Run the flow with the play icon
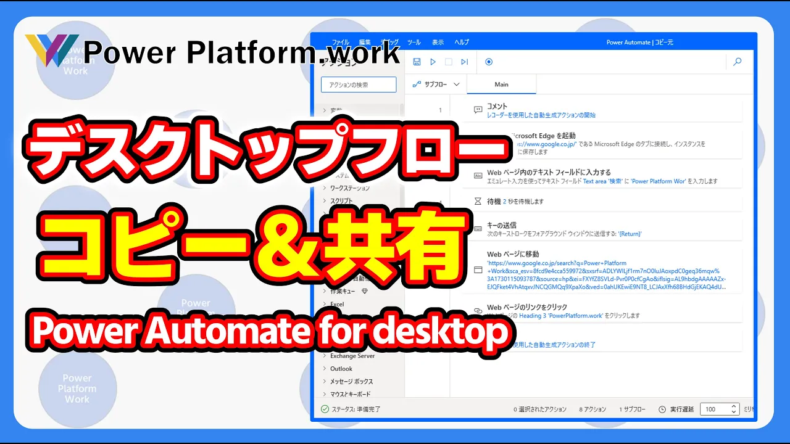Viewport: 790px width, 444px height. pyautogui.click(x=433, y=62)
